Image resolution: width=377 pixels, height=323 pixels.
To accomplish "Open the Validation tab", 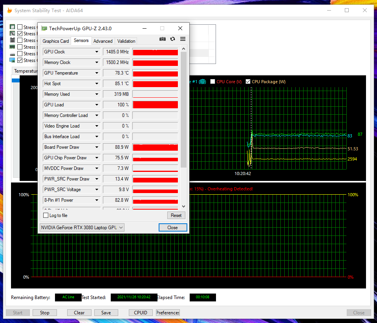I will pos(126,41).
